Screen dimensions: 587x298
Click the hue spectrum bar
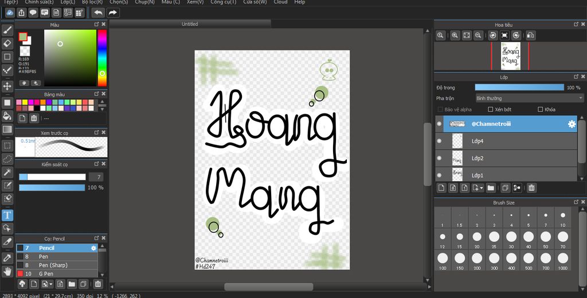[x=102, y=58]
